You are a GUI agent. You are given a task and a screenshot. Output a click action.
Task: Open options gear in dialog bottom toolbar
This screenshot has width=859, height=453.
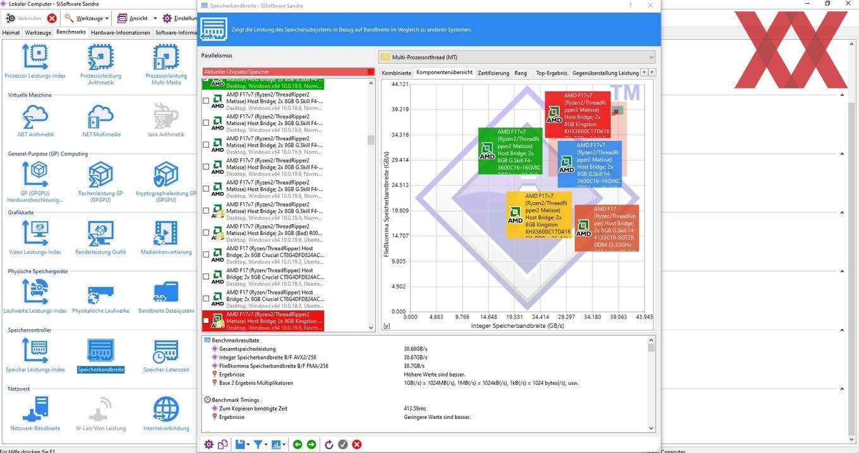pyautogui.click(x=209, y=445)
